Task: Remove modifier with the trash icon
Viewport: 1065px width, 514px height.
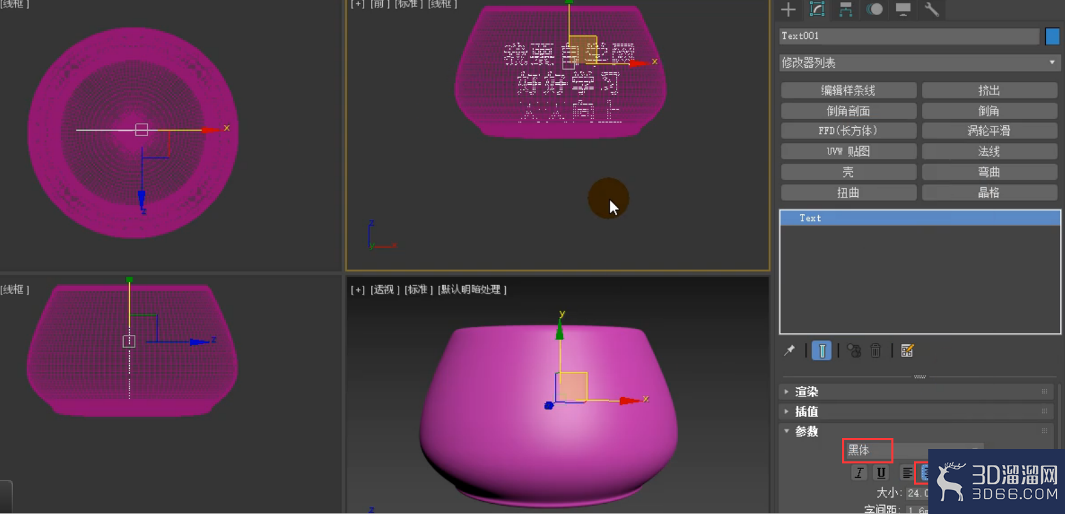Action: (876, 351)
